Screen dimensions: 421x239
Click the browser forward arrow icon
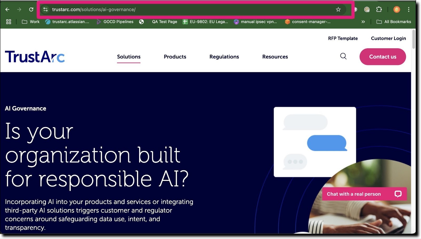[19, 9]
